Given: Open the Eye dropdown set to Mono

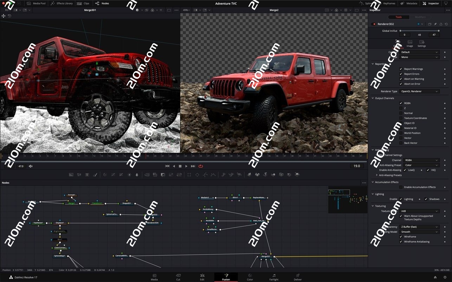Looking at the screenshot, I should (x=420, y=57).
